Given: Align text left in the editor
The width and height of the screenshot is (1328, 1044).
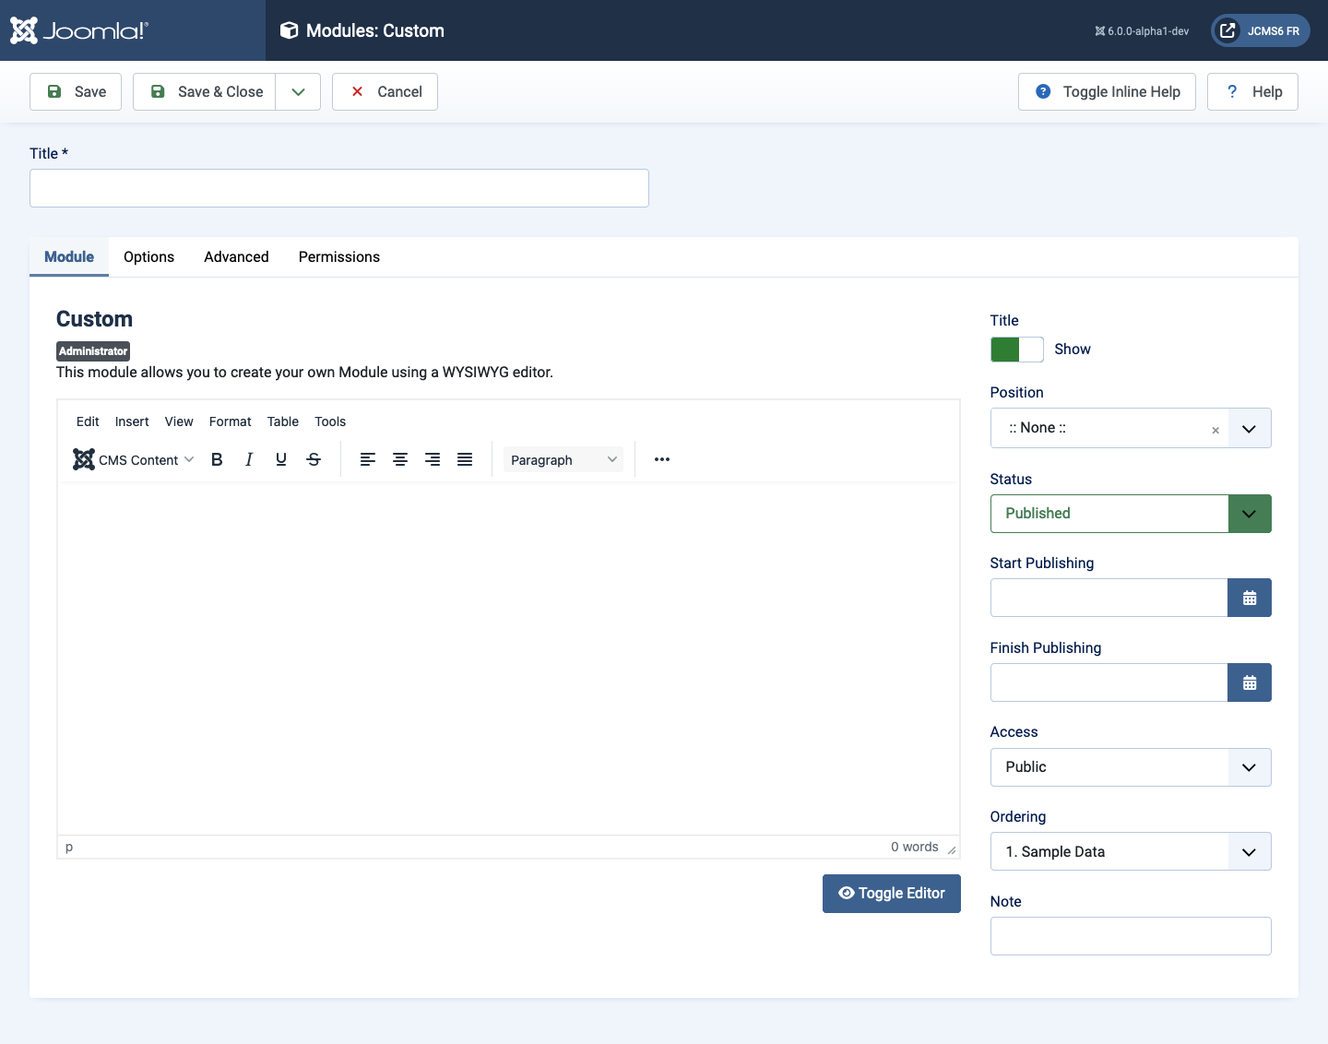Looking at the screenshot, I should [x=368, y=459].
